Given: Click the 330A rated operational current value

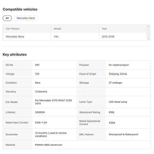Looking at the screenshot, I should point(112,123).
